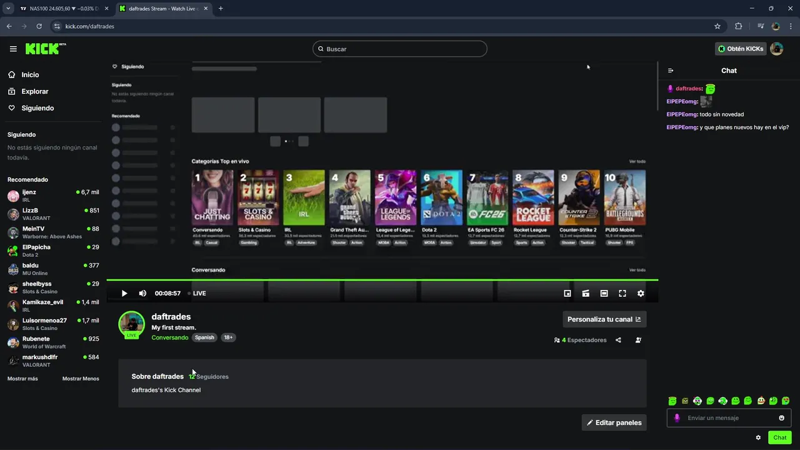The image size is (800, 450).
Task: Click the Obtén KICKs button
Action: [741, 49]
